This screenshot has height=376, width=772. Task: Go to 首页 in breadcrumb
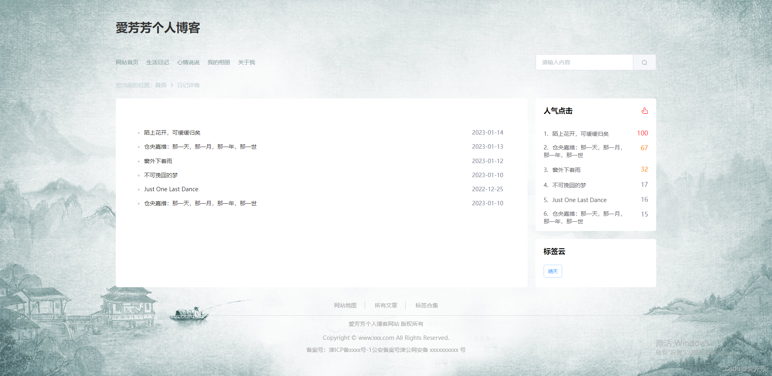pyautogui.click(x=161, y=85)
